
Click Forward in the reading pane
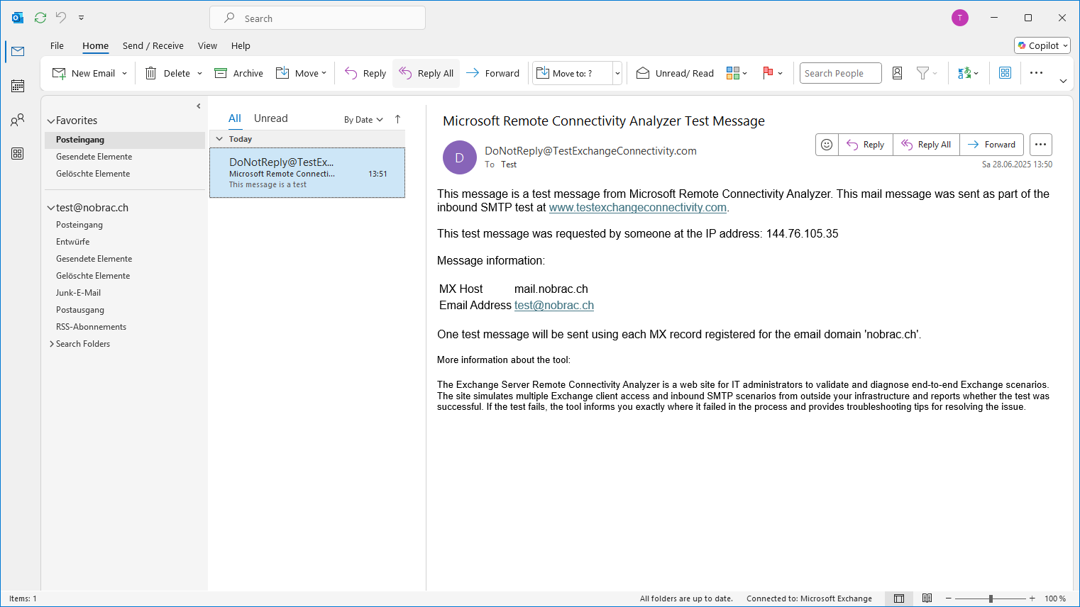point(991,145)
